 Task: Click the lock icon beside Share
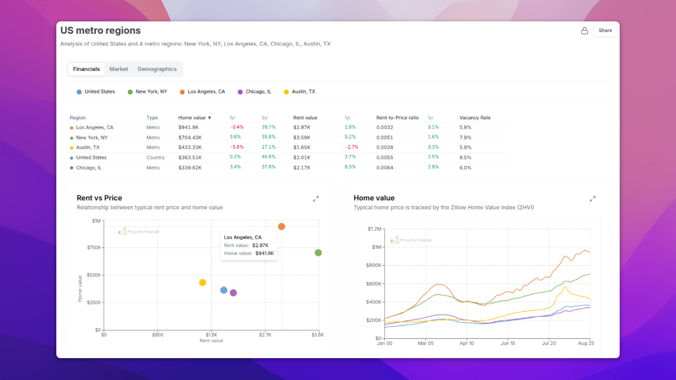(x=584, y=30)
